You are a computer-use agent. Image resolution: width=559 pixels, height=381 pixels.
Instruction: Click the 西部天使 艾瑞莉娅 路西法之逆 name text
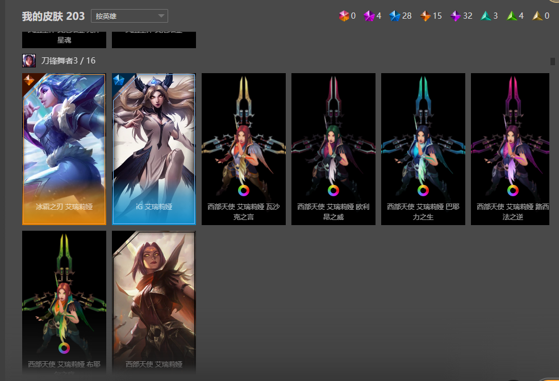coord(513,211)
